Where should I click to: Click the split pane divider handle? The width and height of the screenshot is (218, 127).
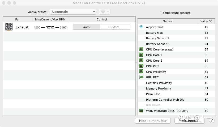tap(136, 62)
